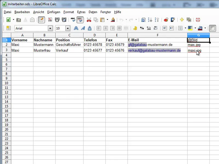219x164 pixels.
Task: Activate the Format Paintbrush
Action: (113, 20)
